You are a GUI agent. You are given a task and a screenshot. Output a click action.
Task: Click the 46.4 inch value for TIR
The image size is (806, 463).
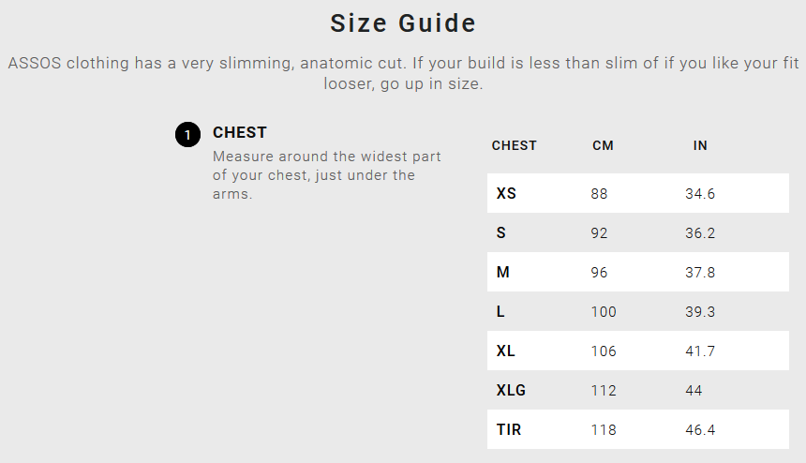[700, 430]
